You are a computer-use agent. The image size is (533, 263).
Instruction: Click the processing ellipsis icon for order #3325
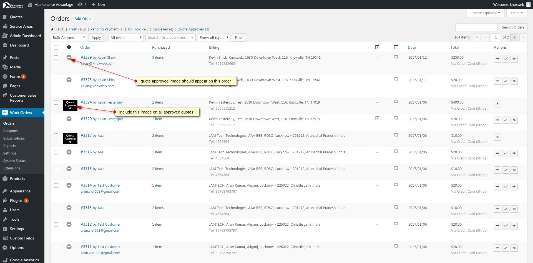(x=497, y=81)
